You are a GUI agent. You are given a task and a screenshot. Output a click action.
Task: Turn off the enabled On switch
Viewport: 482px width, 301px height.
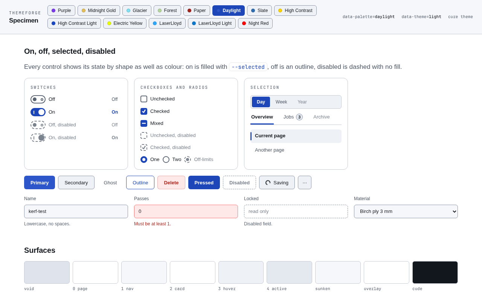click(38, 112)
